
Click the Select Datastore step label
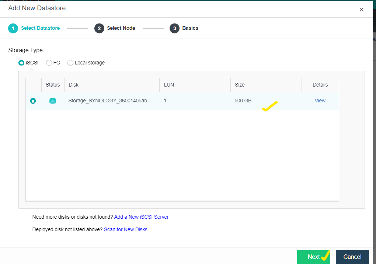coord(40,28)
